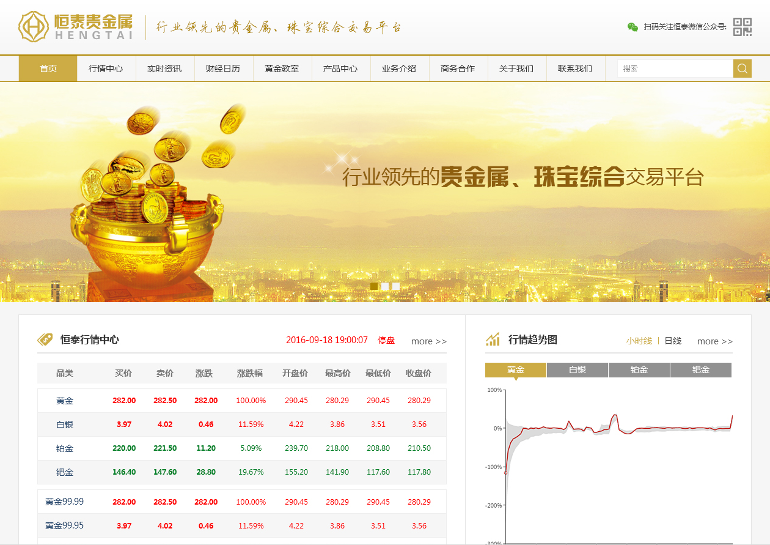Click the gold magnifier search icon
The width and height of the screenshot is (770, 545).
(x=742, y=69)
